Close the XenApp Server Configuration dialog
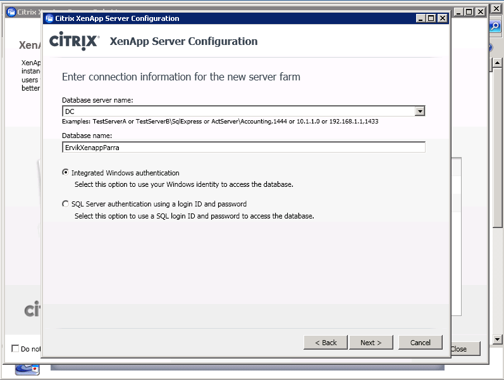The height and width of the screenshot is (380, 504). click(442, 18)
